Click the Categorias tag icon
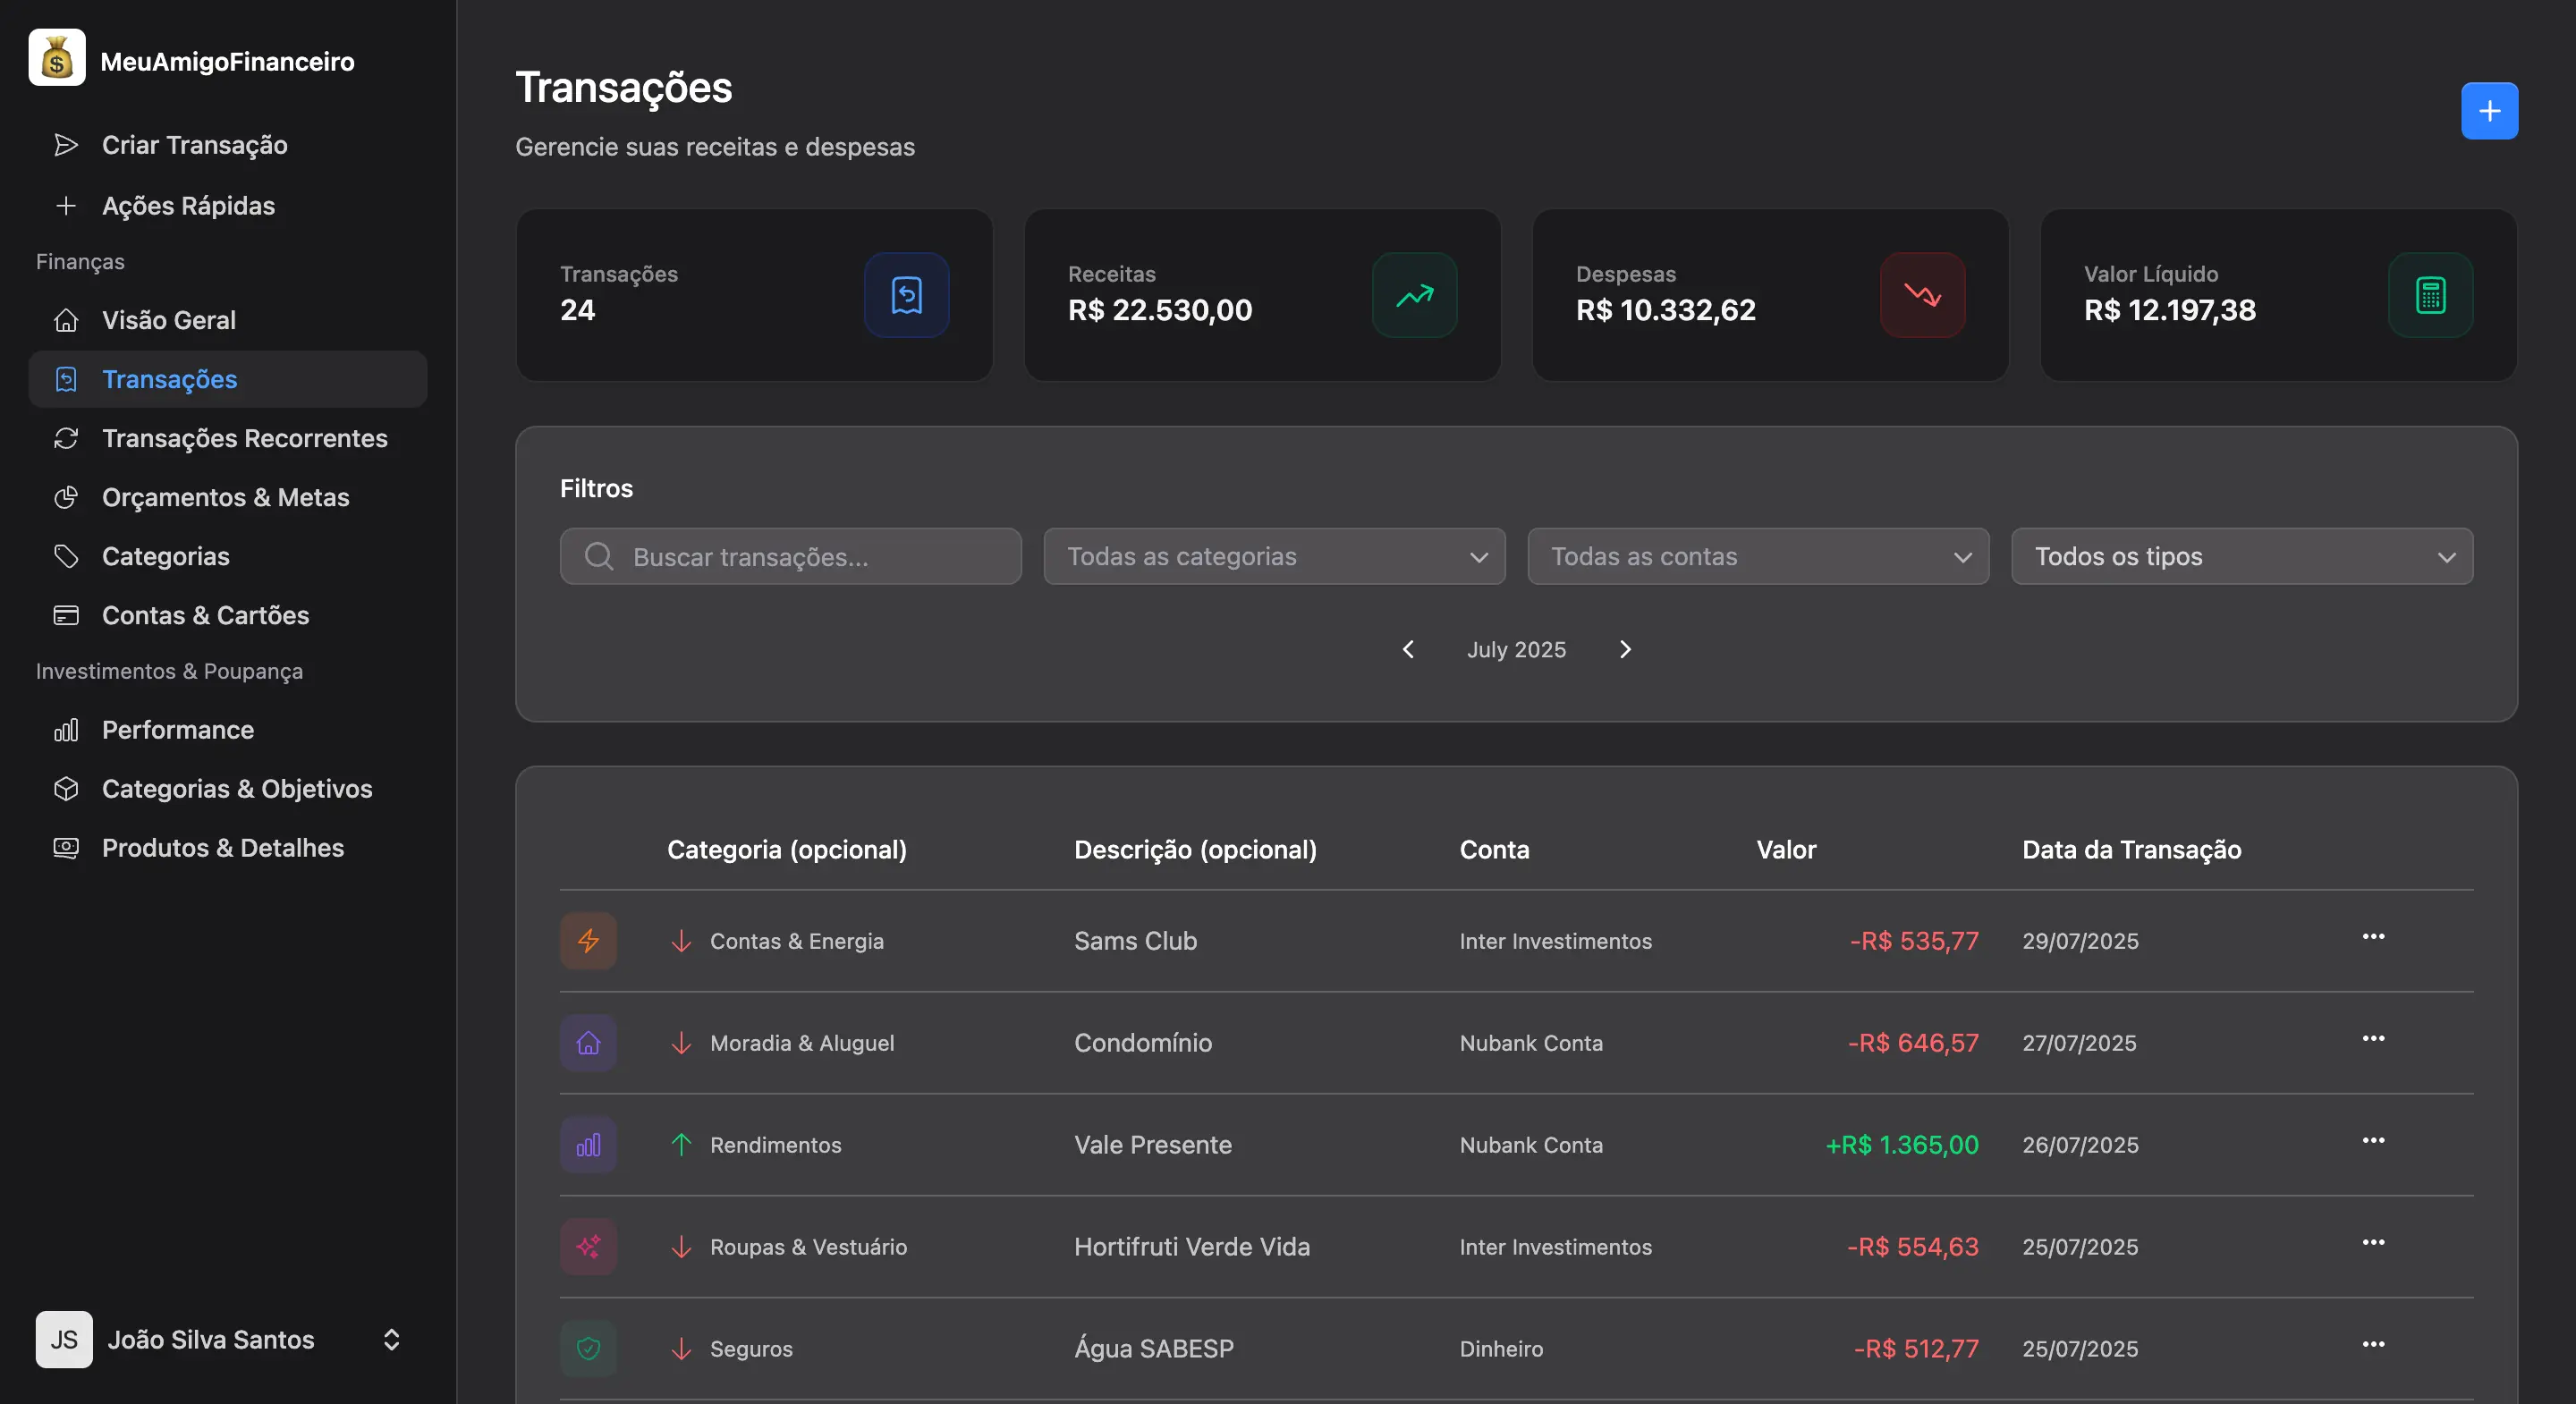2576x1404 pixels. [66, 556]
